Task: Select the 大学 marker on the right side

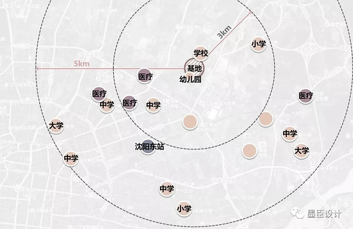Action: (301, 151)
